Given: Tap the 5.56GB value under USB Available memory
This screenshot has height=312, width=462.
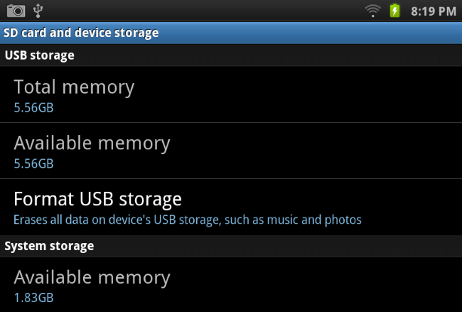Looking at the screenshot, I should click(33, 163).
